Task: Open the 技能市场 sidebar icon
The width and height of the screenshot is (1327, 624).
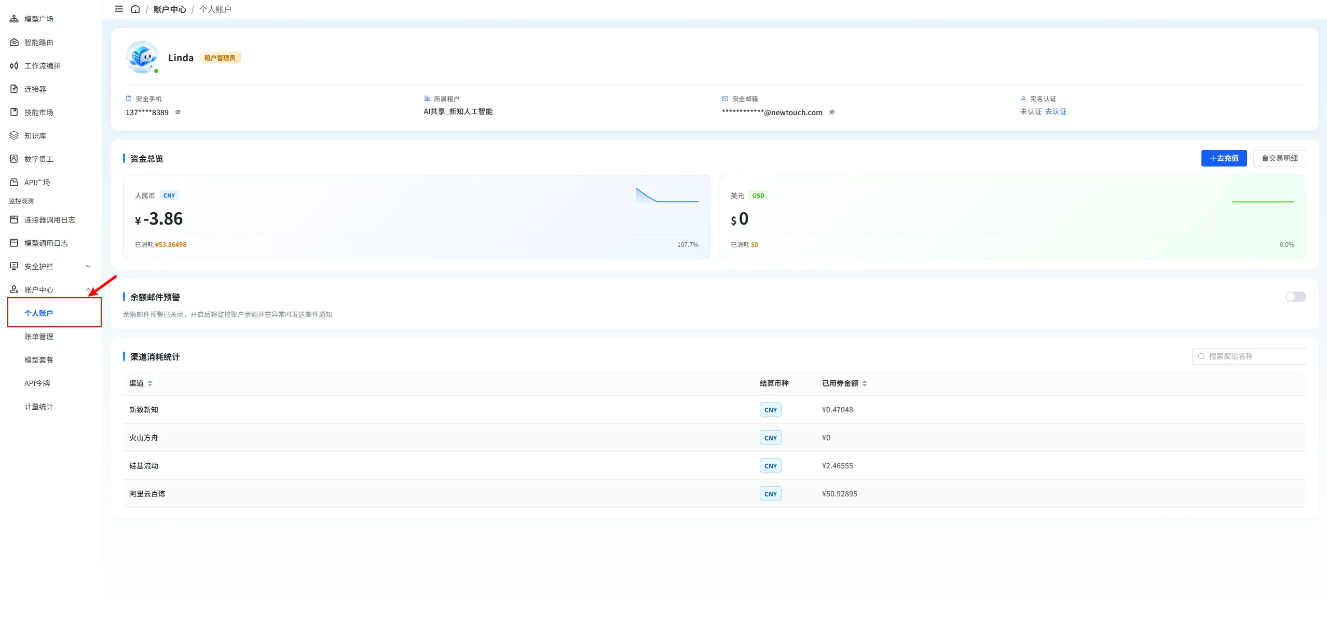Action: [14, 113]
